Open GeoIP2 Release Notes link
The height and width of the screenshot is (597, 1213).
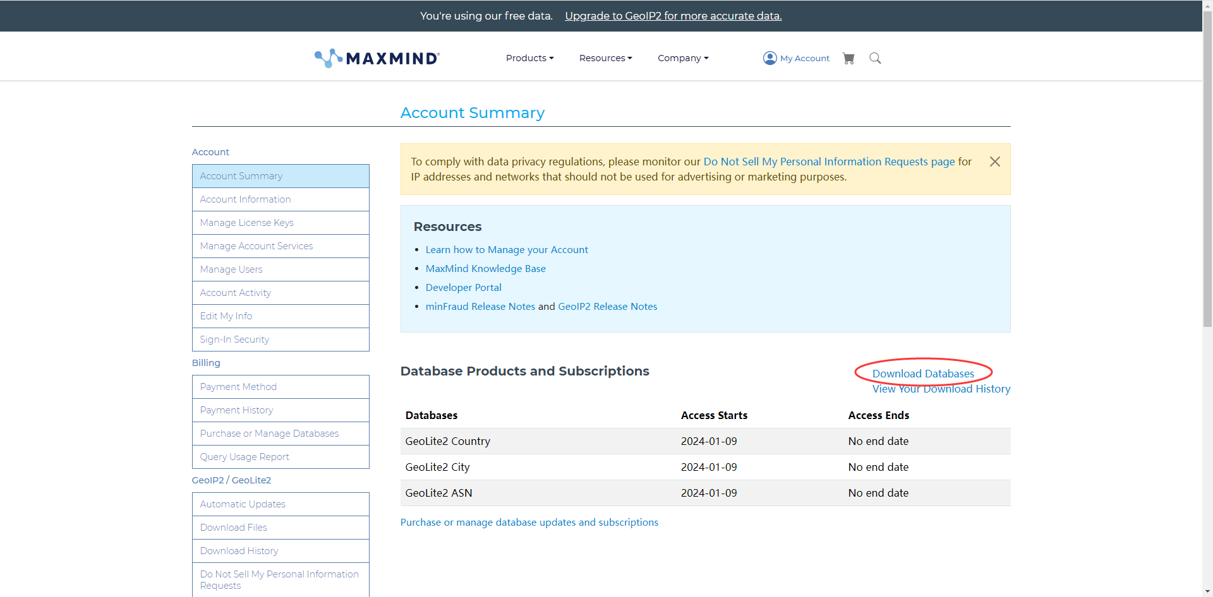607,307
